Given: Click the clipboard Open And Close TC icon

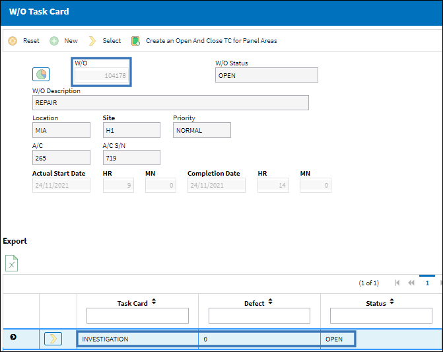Looking at the screenshot, I should (x=135, y=41).
